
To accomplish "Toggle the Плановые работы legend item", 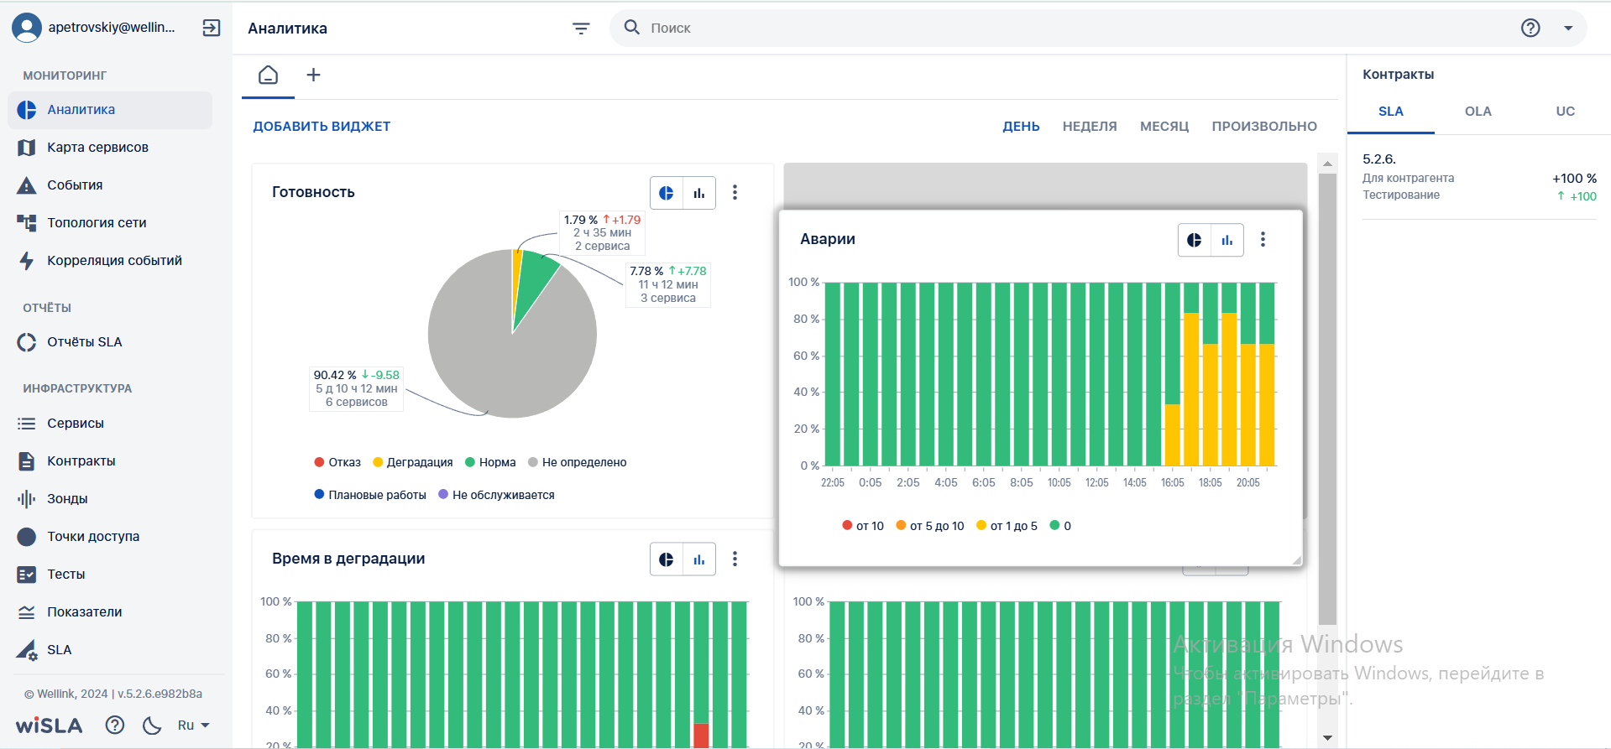I will point(370,495).
